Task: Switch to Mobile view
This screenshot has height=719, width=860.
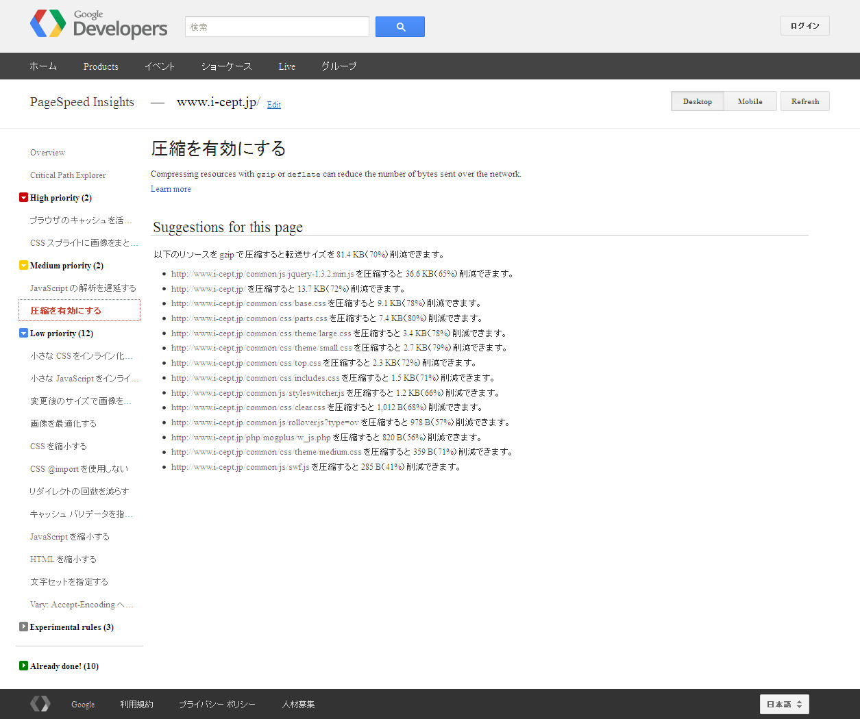Action: coord(750,101)
